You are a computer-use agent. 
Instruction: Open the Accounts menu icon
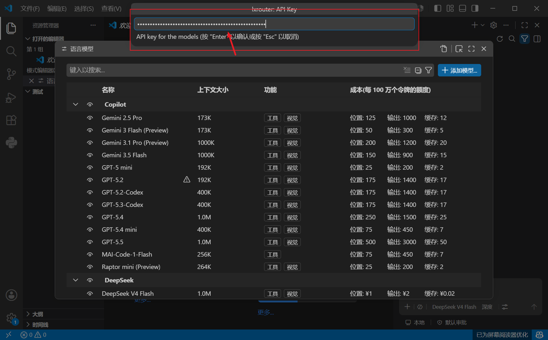pyautogui.click(x=11, y=295)
